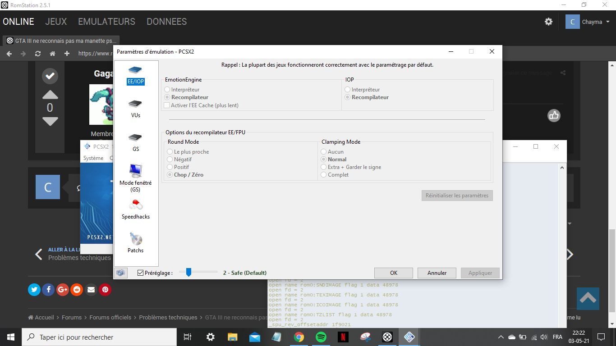Select the EE/IOP settings icon
Screen dimensions: 616x346
(x=136, y=74)
